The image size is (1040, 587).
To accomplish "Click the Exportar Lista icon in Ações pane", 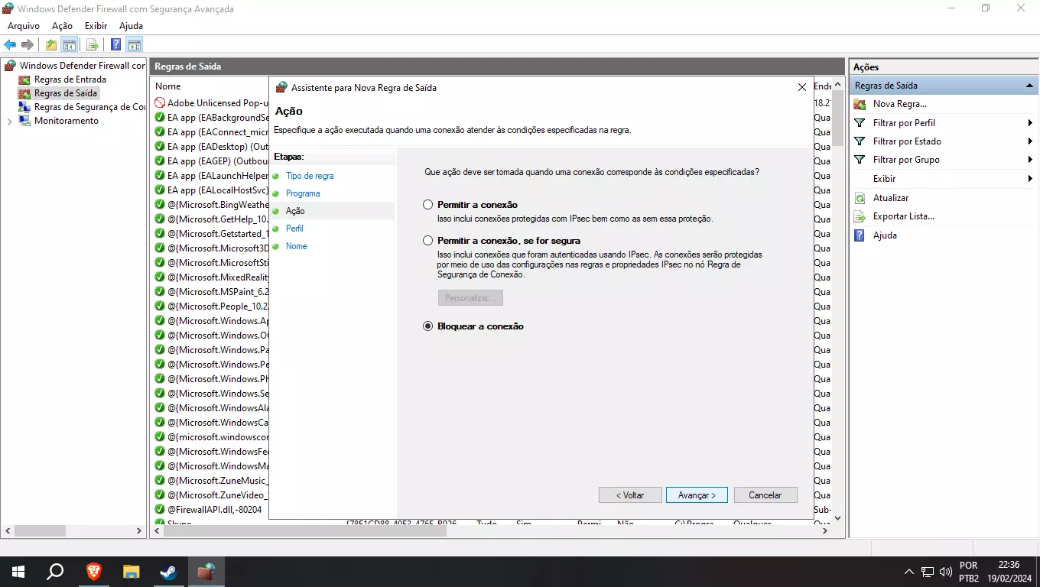I will 860,216.
